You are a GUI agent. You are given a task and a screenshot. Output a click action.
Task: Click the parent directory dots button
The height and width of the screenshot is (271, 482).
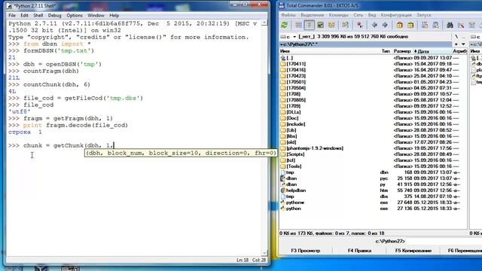click(464, 37)
